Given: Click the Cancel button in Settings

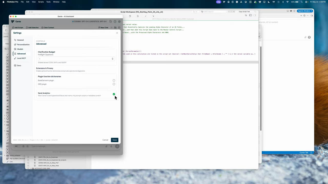Looking at the screenshot, I should click(x=105, y=140).
